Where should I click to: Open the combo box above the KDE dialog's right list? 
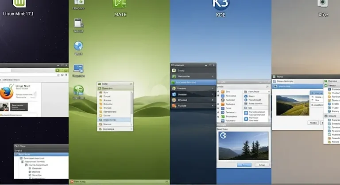(256, 92)
